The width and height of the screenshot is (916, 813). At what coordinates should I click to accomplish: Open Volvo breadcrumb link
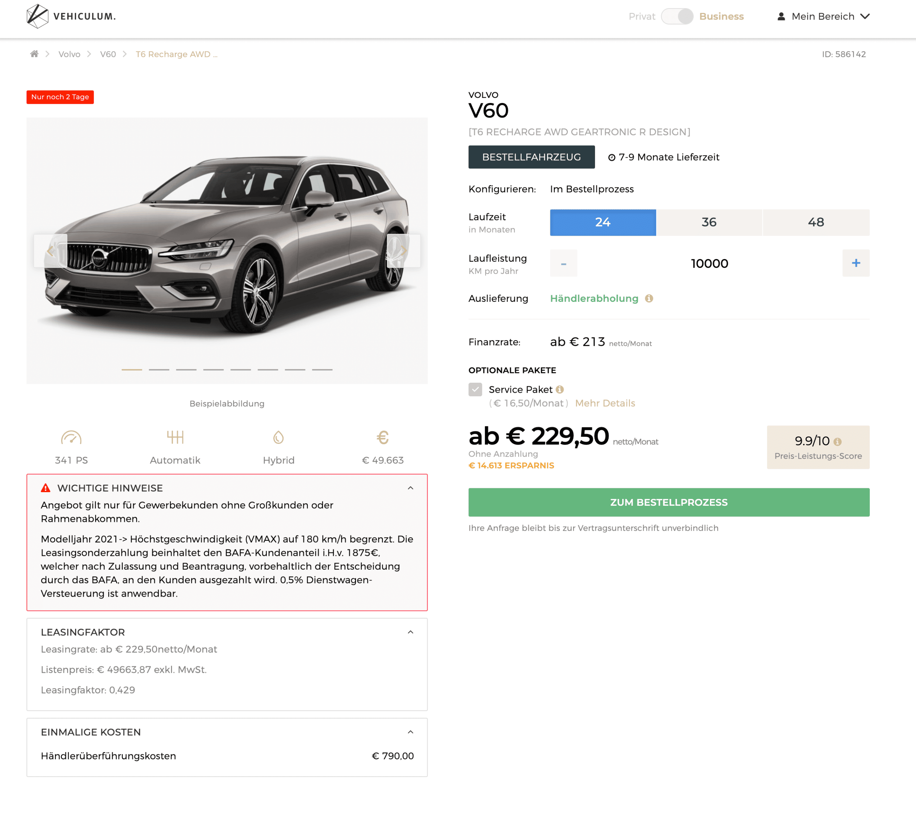point(69,54)
